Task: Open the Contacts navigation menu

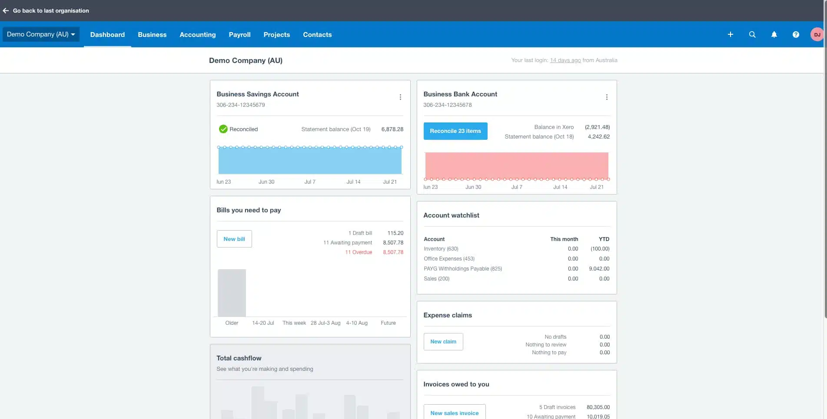Action: [x=317, y=35]
